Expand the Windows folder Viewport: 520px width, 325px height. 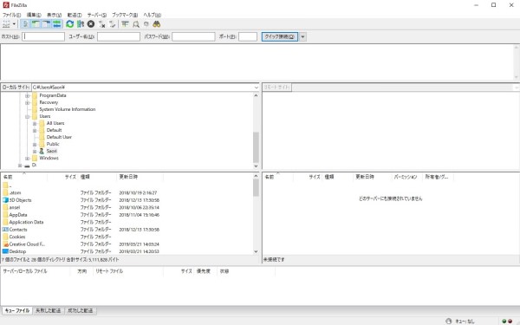coord(28,159)
